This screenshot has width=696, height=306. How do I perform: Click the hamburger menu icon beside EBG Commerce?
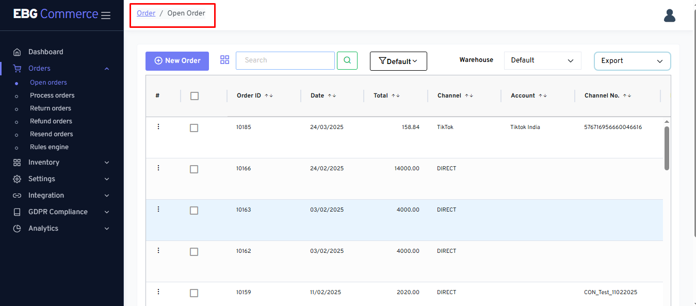[x=106, y=15]
